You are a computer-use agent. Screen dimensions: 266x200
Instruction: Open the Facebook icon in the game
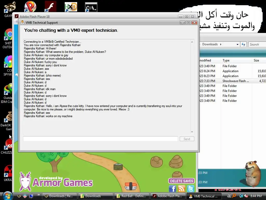(172, 189)
